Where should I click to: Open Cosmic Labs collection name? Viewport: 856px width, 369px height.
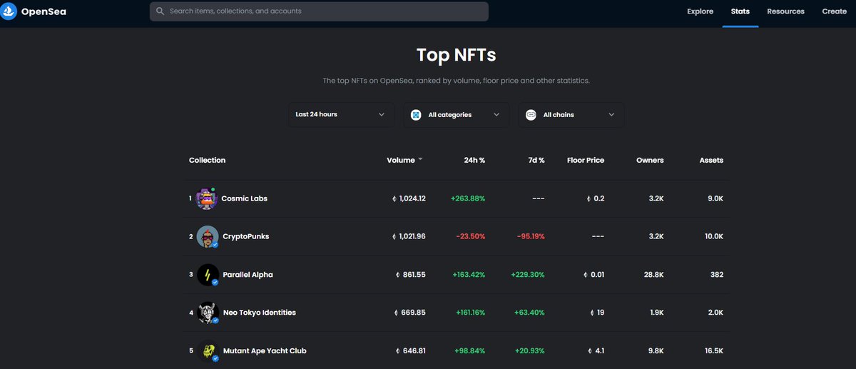[x=245, y=198]
